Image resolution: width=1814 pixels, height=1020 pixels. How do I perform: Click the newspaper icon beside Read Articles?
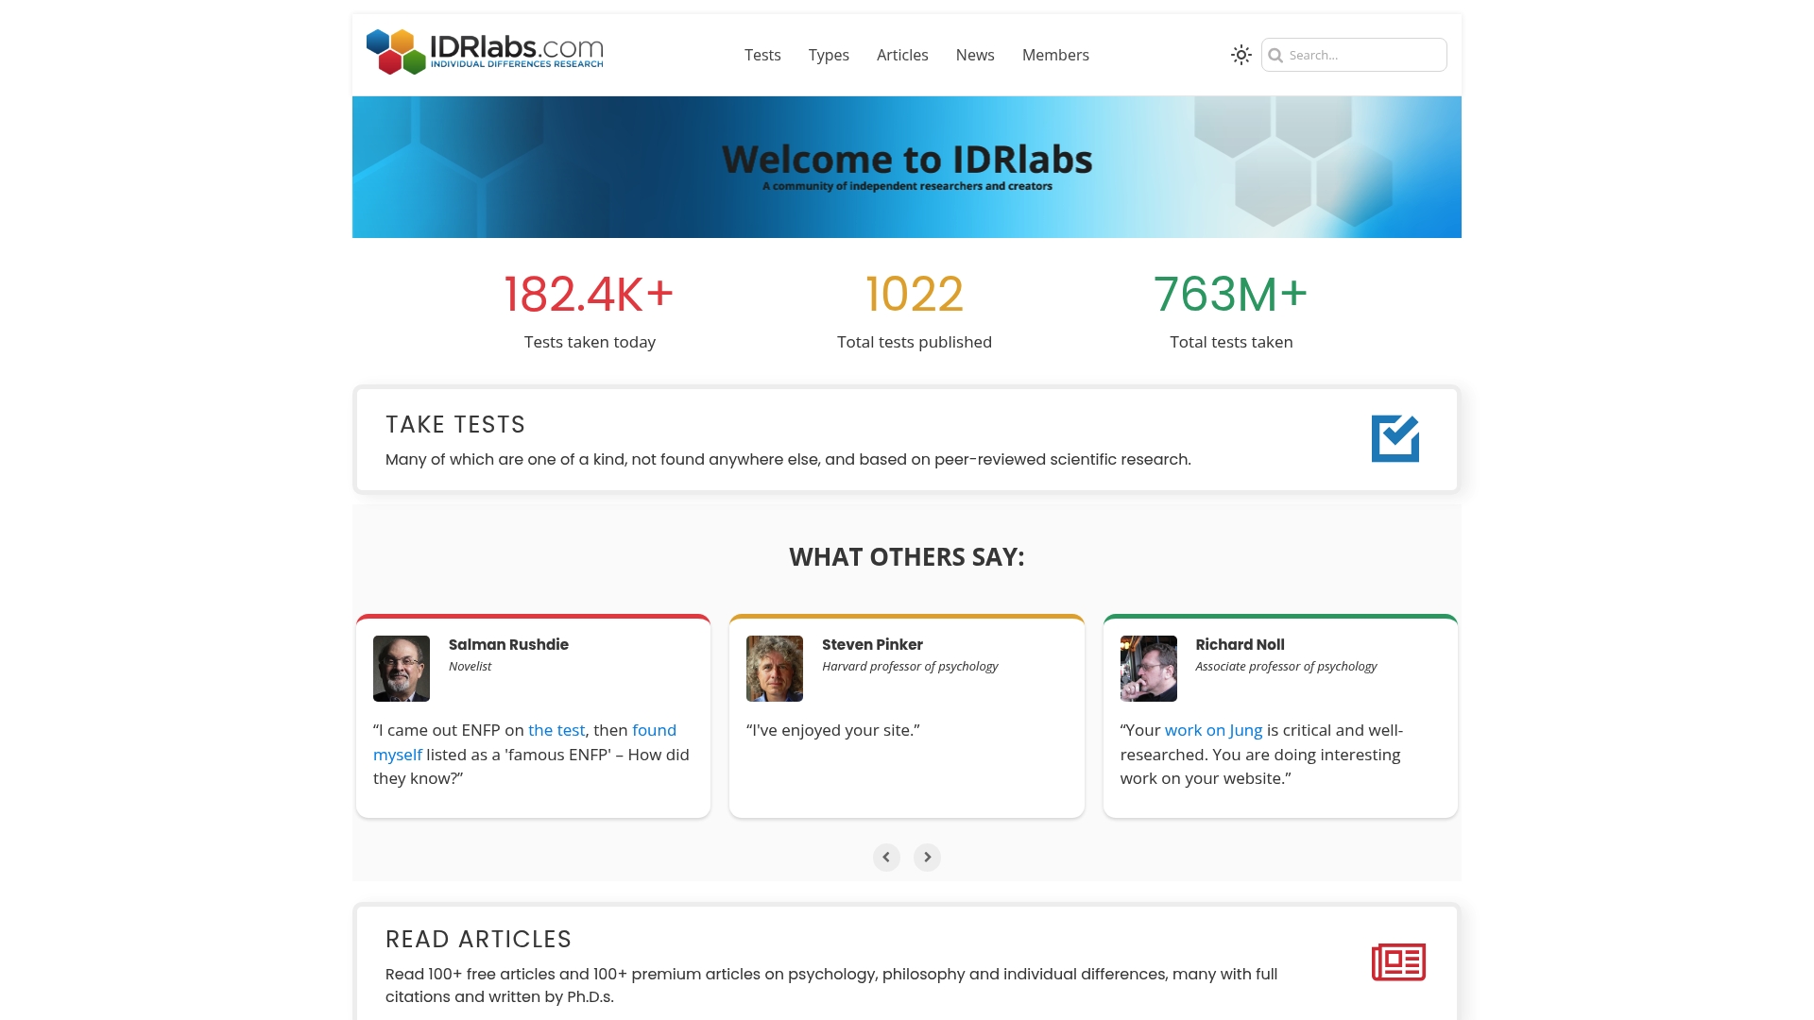[1396, 961]
